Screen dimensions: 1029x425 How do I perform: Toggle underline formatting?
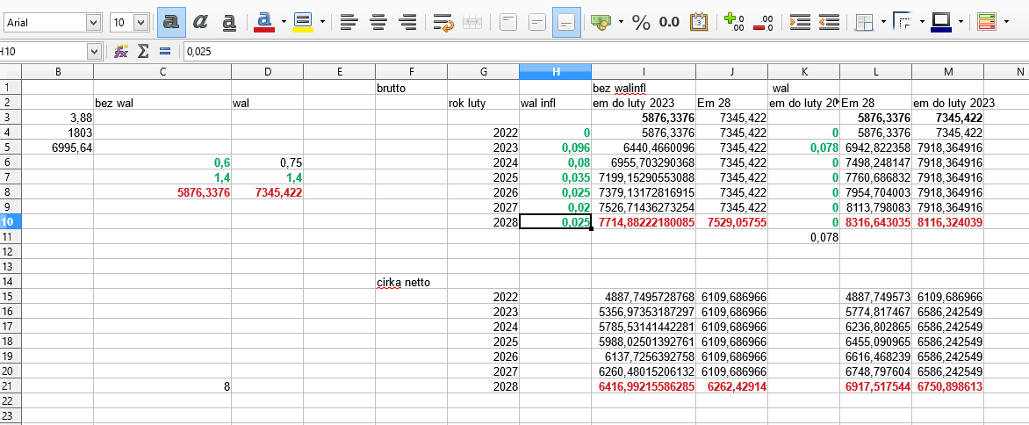pos(228,22)
